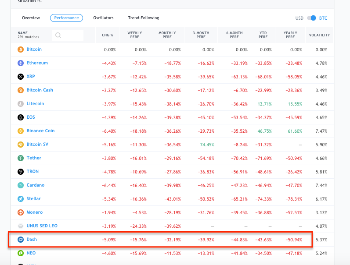The height and width of the screenshot is (265, 350).
Task: Switch to the Overview tab
Action: [31, 18]
